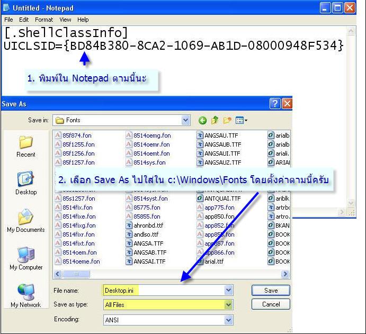
Task: Select the file ANGSAUZ.TTF
Action: (x=219, y=163)
